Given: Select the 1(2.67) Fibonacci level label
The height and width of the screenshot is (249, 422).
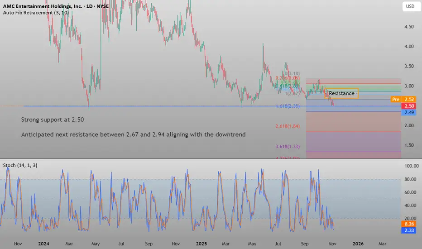Looking at the screenshot, I should 293,94.
